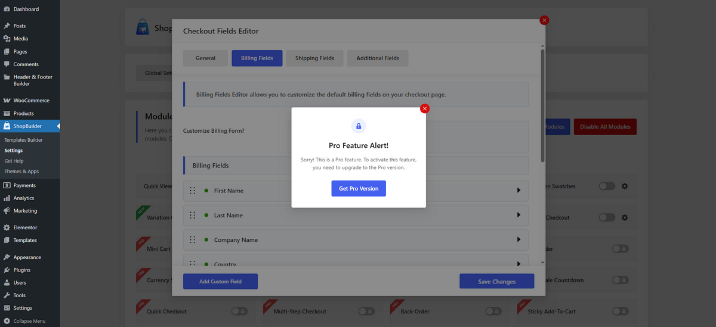Close the Pro Feature Alert popup
The width and height of the screenshot is (716, 327).
coord(424,108)
